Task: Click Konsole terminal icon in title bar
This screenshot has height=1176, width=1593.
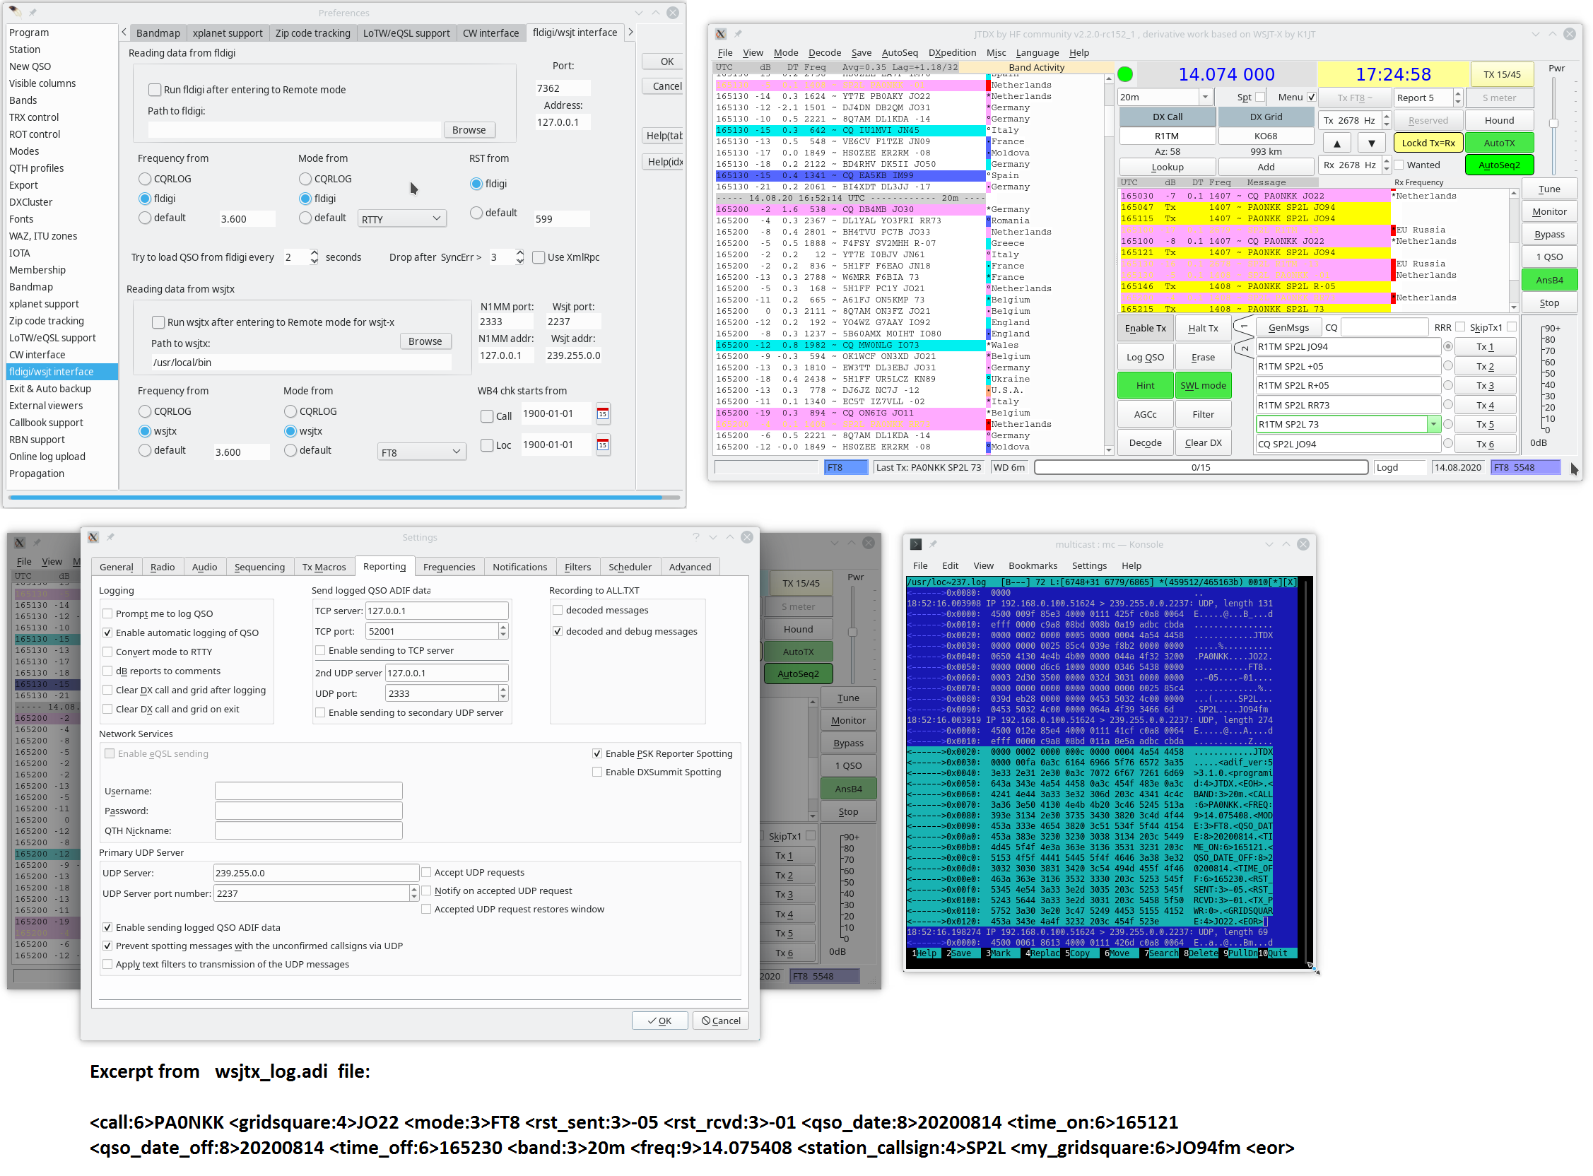Action: pyautogui.click(x=916, y=545)
